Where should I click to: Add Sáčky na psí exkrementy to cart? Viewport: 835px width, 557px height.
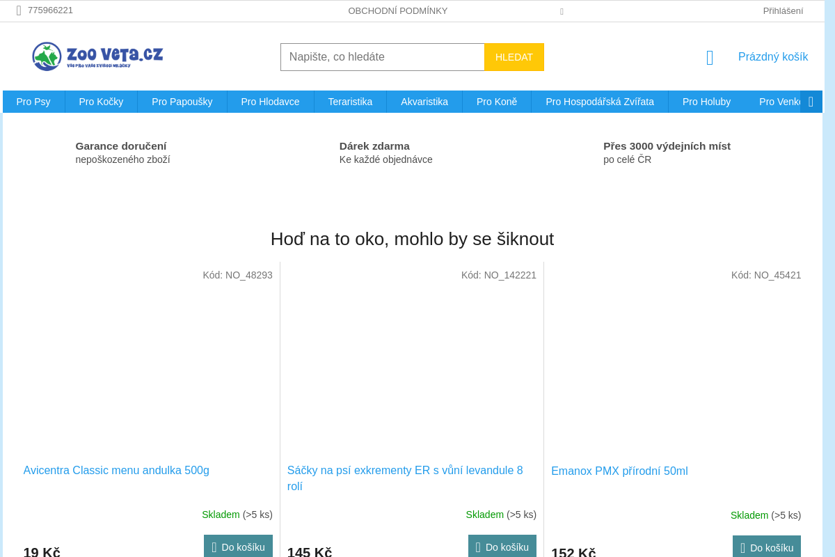tap(502, 547)
